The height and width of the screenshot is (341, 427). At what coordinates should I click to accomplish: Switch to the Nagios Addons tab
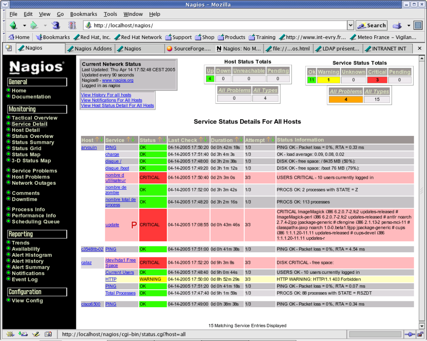coord(90,49)
